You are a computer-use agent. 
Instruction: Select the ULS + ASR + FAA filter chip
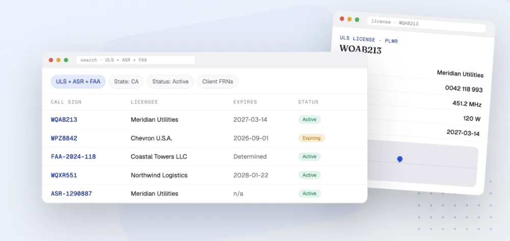(x=78, y=81)
